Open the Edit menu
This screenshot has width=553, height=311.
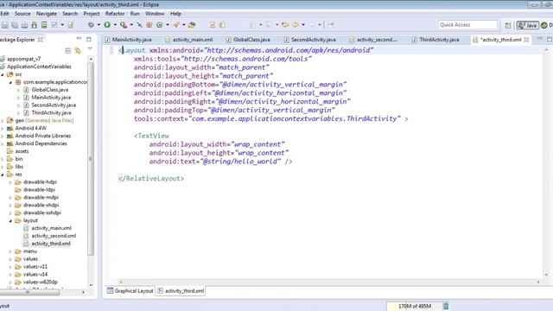(x=4, y=14)
